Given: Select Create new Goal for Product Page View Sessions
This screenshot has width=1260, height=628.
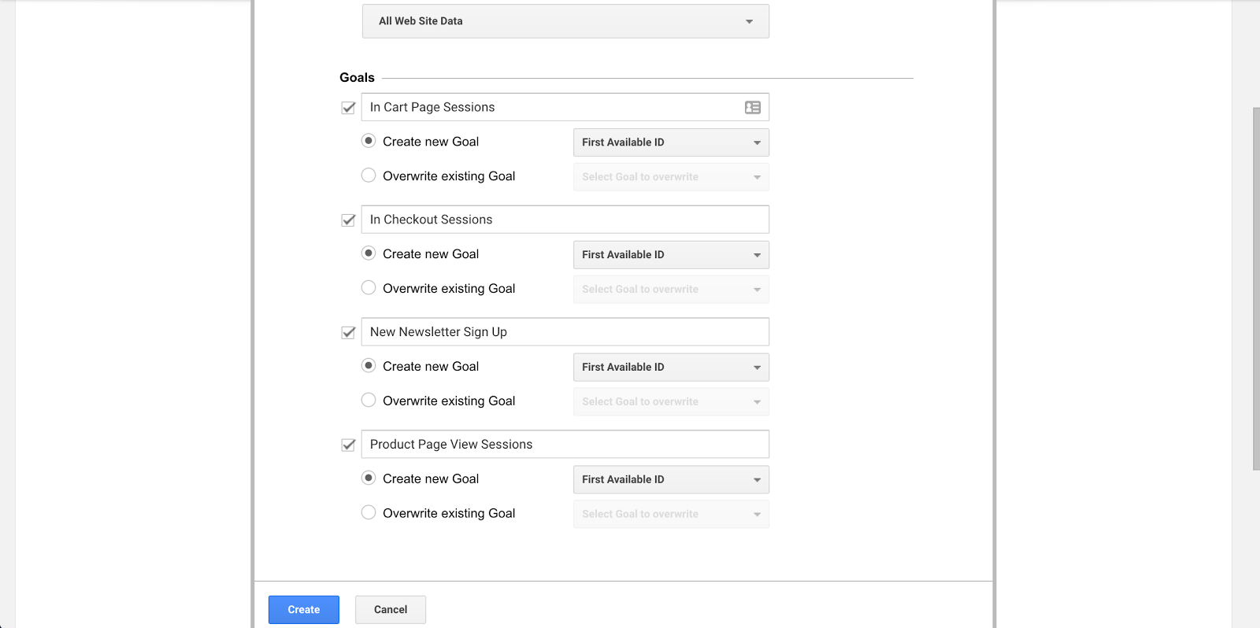Looking at the screenshot, I should (369, 478).
